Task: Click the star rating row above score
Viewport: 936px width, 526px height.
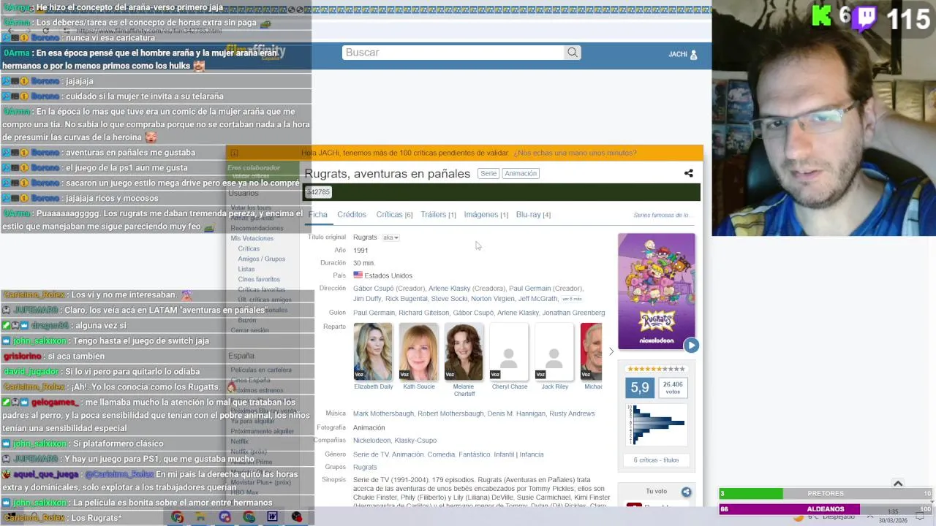Action: [x=656, y=369]
